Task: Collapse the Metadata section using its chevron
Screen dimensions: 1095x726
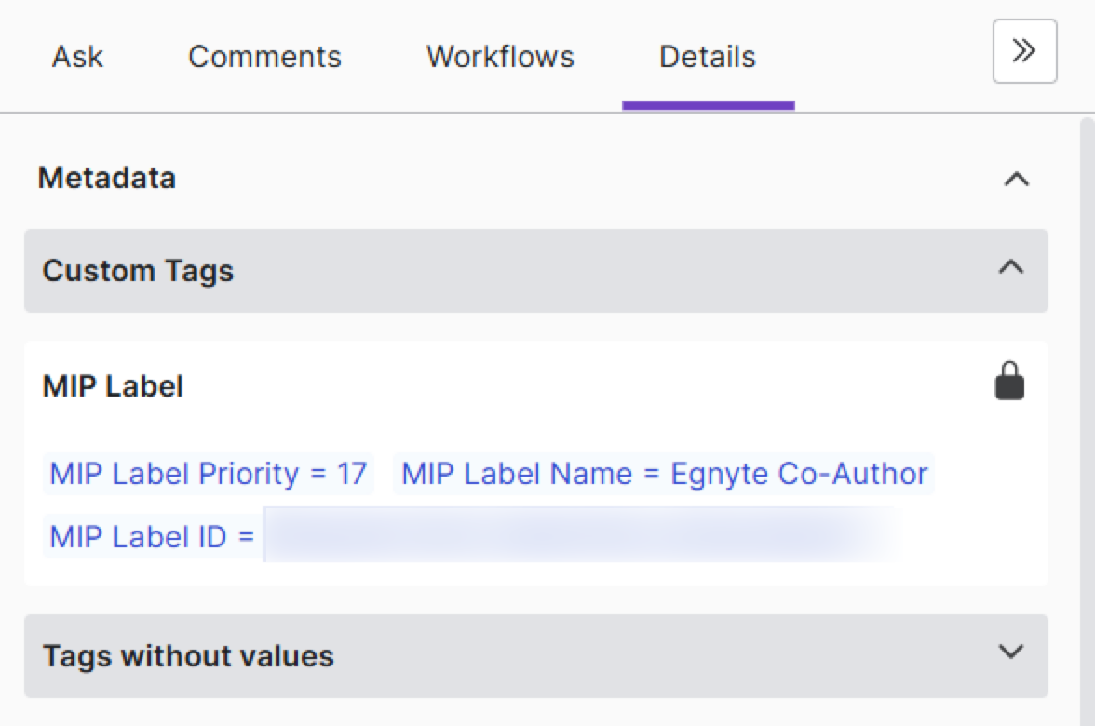Action: tap(1016, 179)
